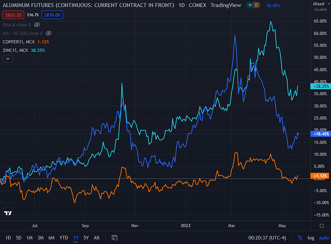The image size is (331, 244).
Task: Select the All time range
Action: click(x=97, y=238)
